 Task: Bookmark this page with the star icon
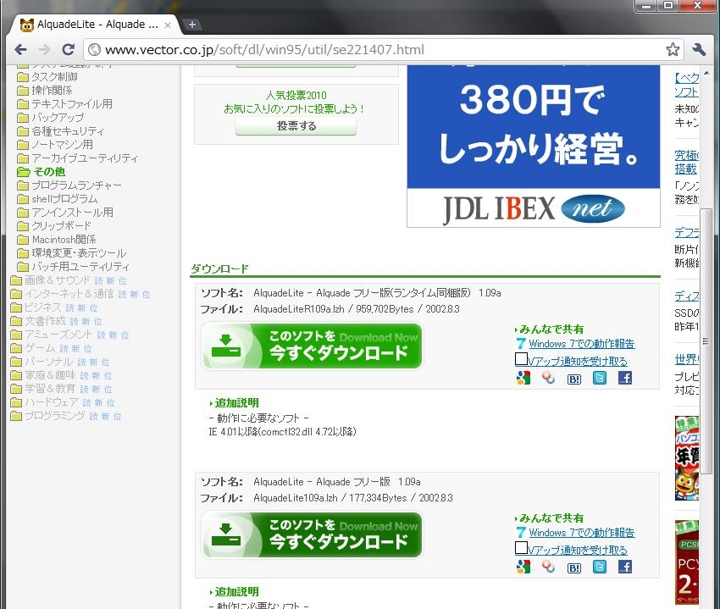pyautogui.click(x=673, y=50)
